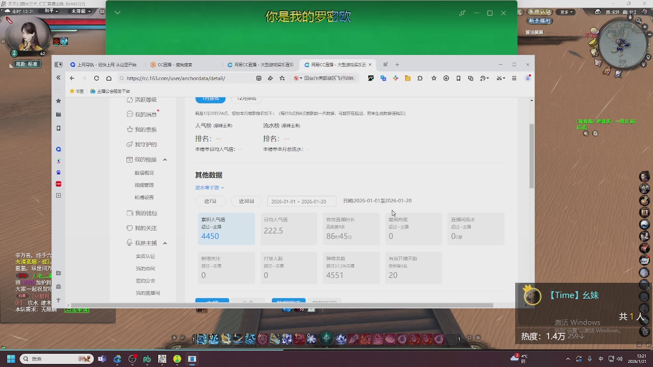Open the hamburger main menu icon
653x367 pixels.
[x=514, y=78]
